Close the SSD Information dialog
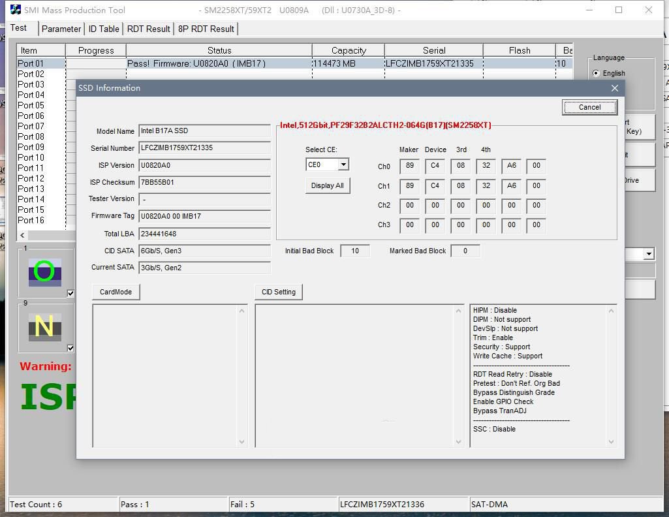The height and width of the screenshot is (517, 669). click(x=615, y=88)
